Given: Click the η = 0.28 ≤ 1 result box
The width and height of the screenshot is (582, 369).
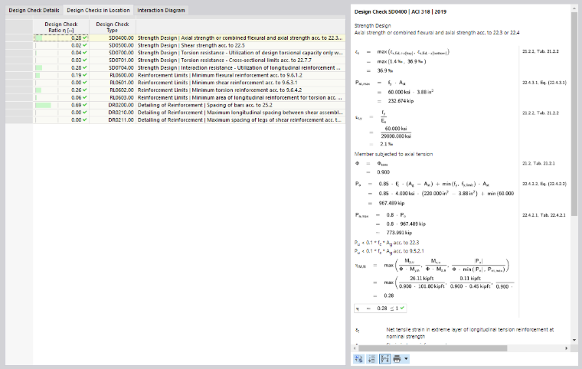Looking at the screenshot, I should [380, 308].
